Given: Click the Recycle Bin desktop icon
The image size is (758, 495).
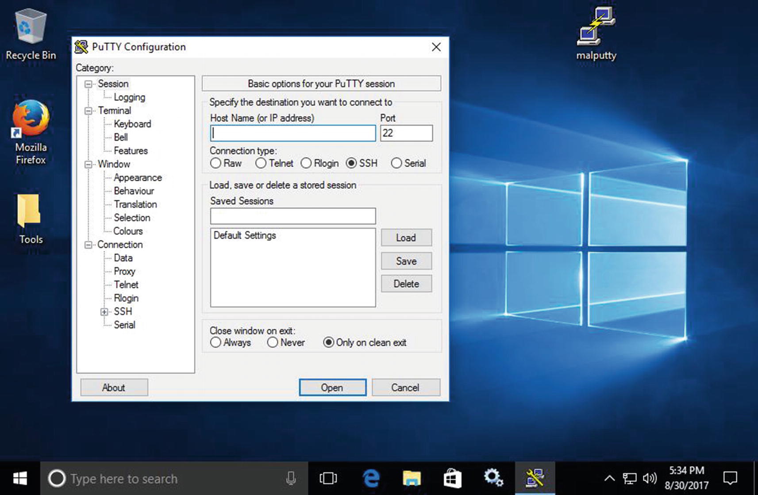Looking at the screenshot, I should (31, 27).
